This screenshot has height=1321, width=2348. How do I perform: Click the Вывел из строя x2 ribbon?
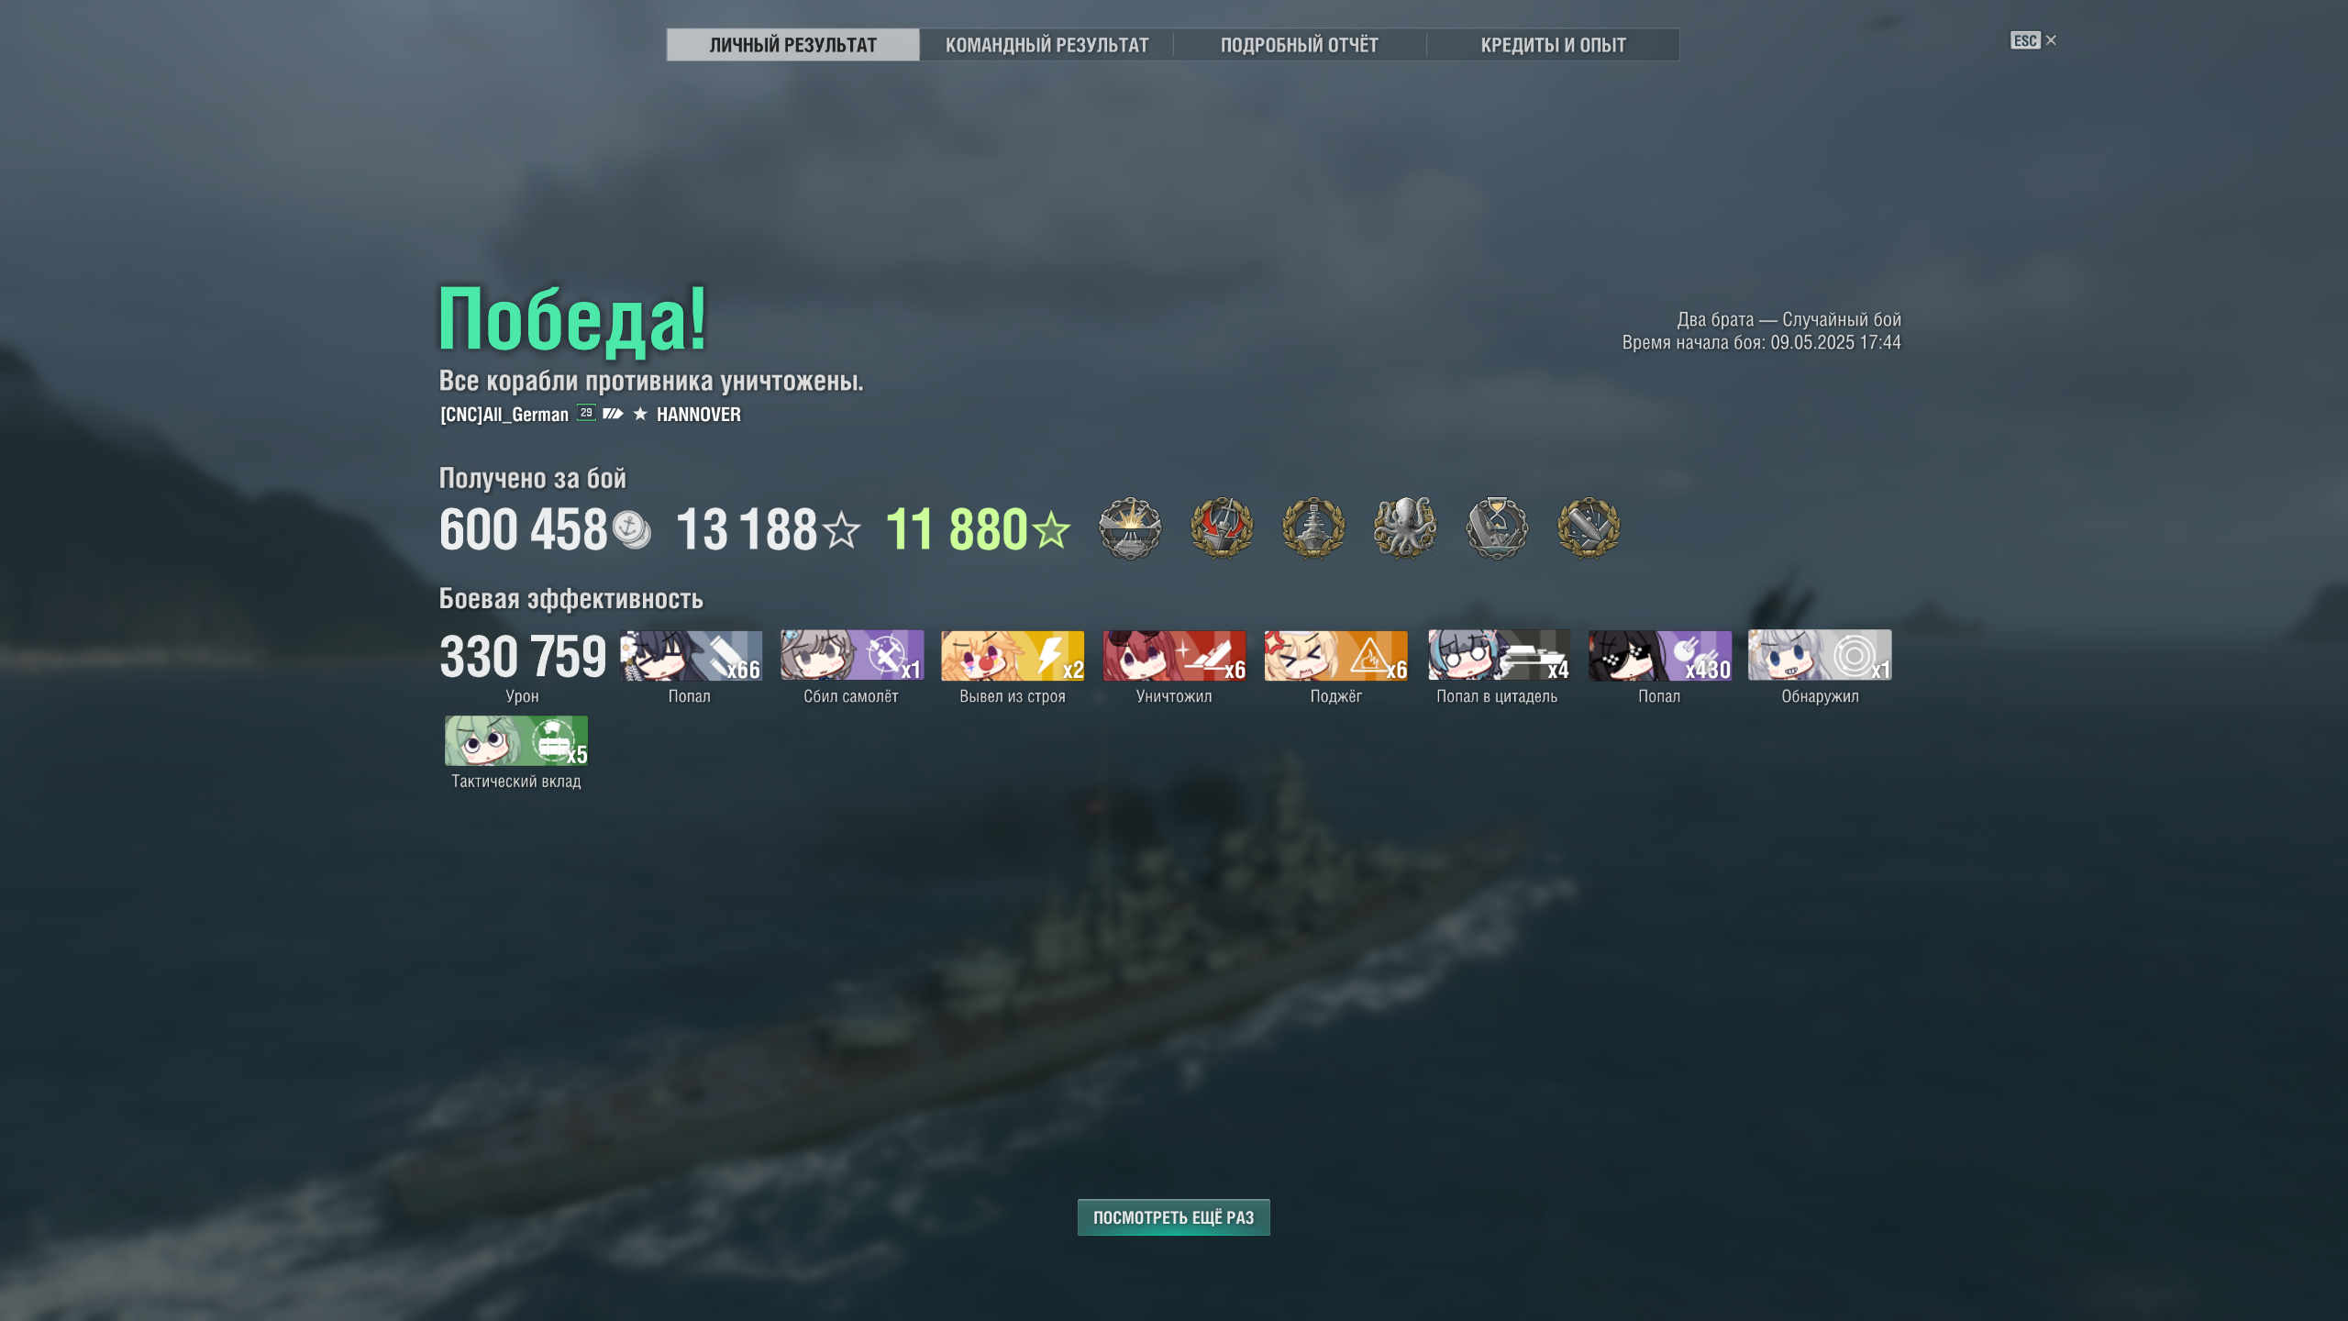1013,655
